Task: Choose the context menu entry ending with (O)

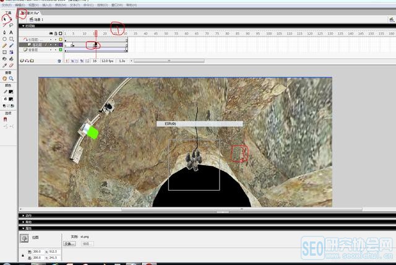Action: click(199, 124)
